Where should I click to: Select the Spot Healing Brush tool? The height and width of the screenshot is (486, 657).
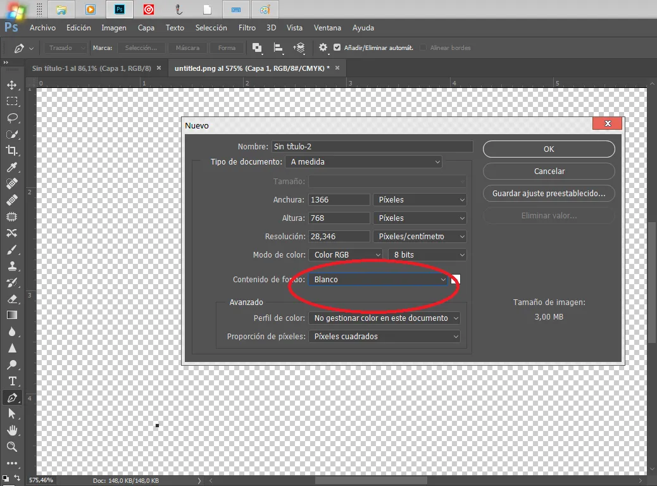[x=12, y=184]
